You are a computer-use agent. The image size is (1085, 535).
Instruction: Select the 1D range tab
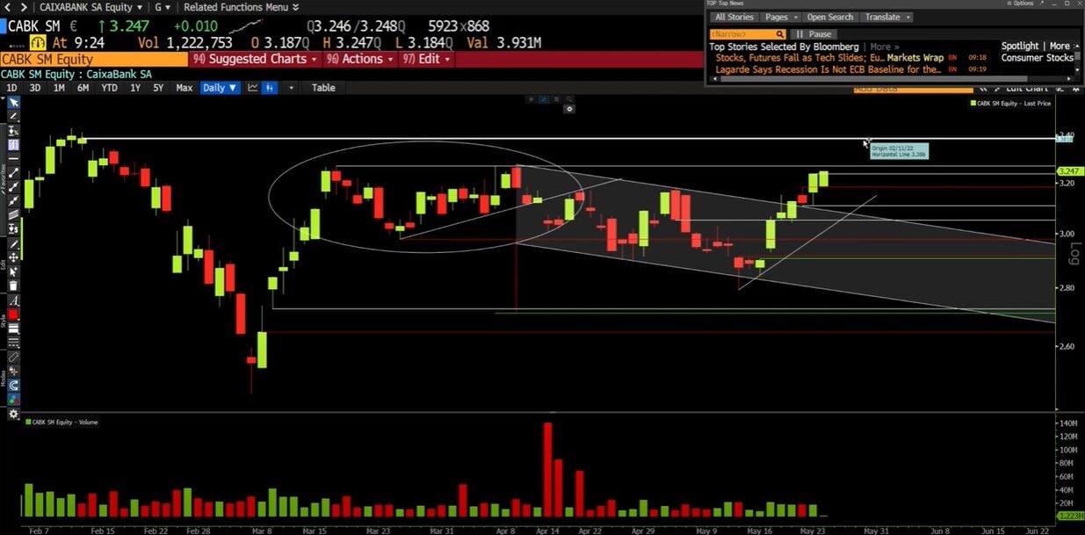pos(11,88)
